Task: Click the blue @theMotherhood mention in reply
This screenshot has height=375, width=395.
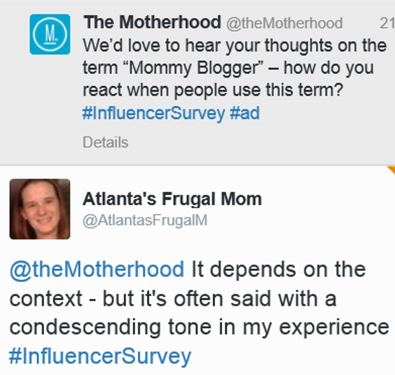Action: pyautogui.click(x=97, y=269)
